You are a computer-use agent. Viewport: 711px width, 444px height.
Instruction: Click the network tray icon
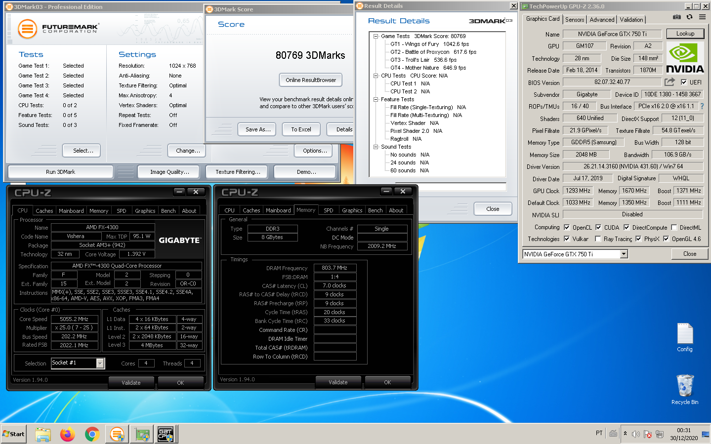tap(660, 434)
